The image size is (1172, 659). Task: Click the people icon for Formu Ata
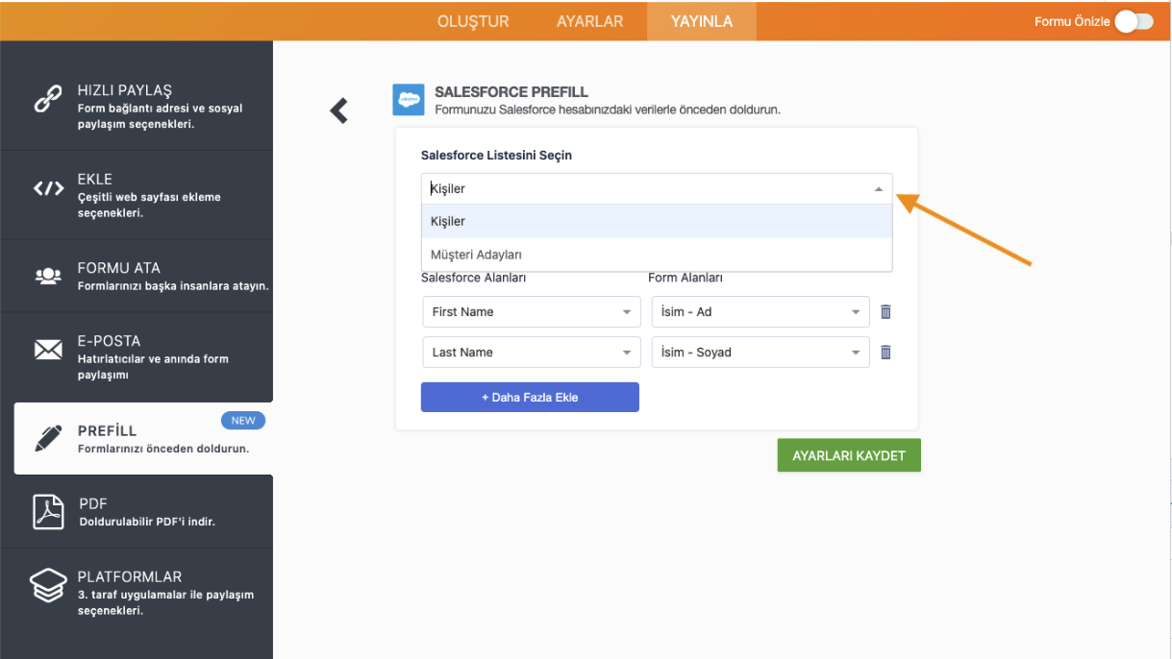(48, 276)
